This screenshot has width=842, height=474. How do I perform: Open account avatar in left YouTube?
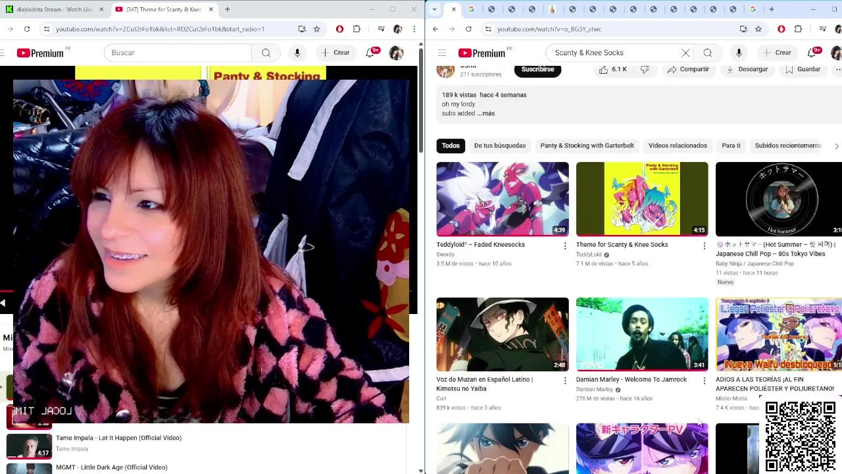pos(396,53)
